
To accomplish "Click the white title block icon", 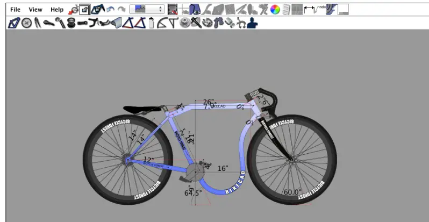I will tap(343, 10).
